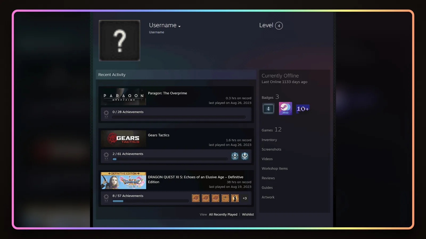Open the Level 4 badge icon

(268, 109)
